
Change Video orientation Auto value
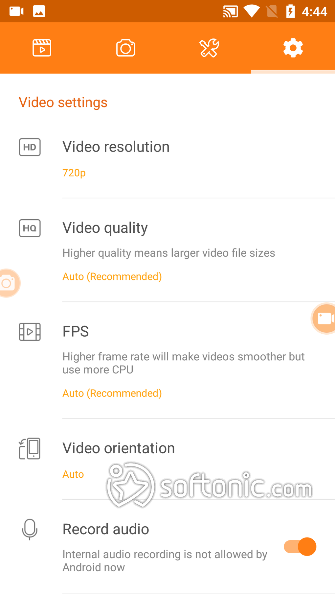pyautogui.click(x=73, y=474)
